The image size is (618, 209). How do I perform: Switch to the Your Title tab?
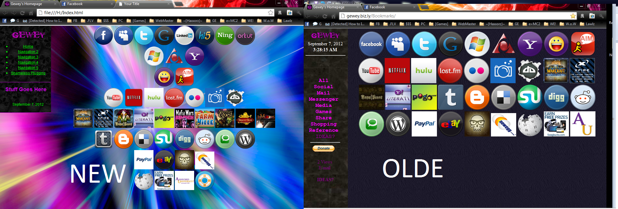[x=144, y=4]
